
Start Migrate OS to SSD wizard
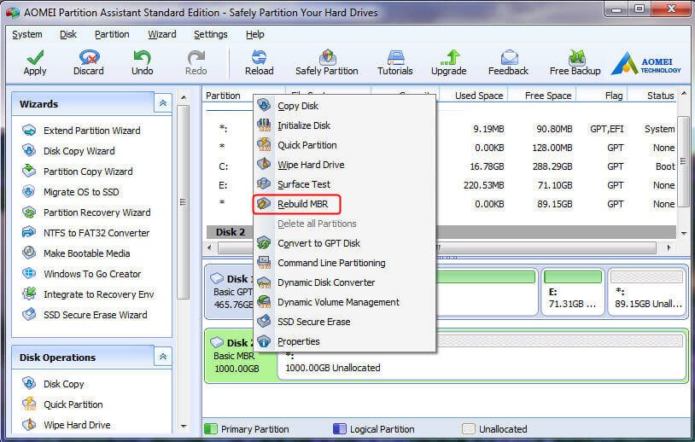[81, 192]
